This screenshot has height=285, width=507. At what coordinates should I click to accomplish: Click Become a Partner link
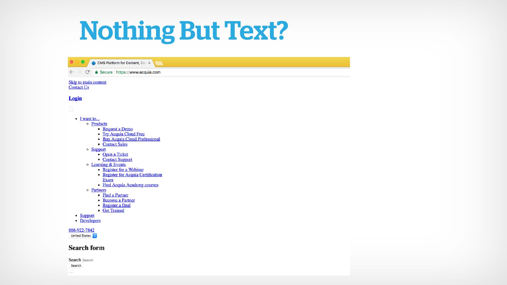pyautogui.click(x=119, y=200)
